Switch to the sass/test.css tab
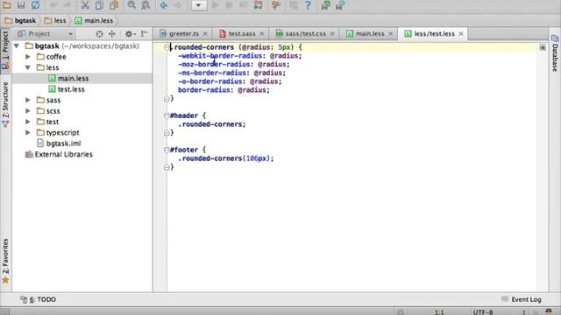This screenshot has width=561, height=315. tap(305, 33)
